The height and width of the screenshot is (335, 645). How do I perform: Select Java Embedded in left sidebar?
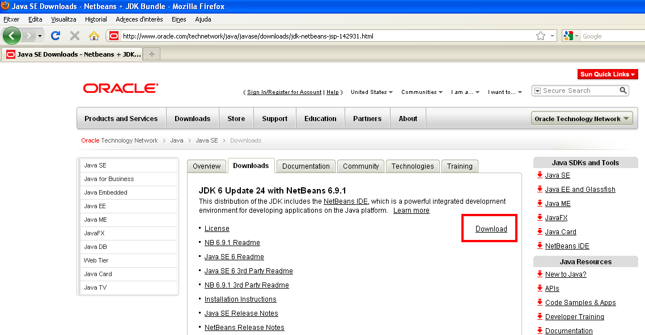128,192
